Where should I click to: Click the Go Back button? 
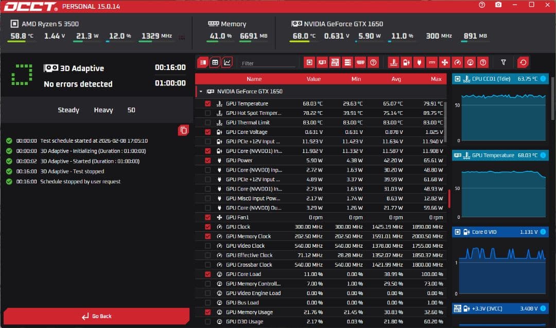point(97,316)
